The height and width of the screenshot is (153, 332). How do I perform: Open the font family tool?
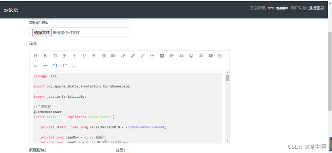pyautogui.click(x=64, y=56)
